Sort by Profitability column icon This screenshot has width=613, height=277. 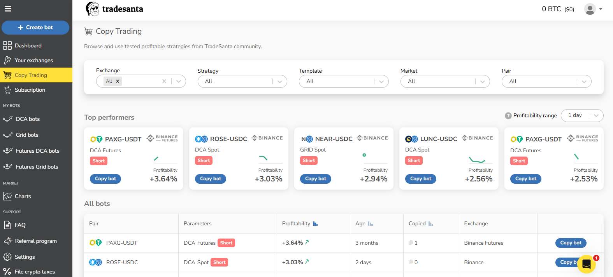[x=315, y=223]
